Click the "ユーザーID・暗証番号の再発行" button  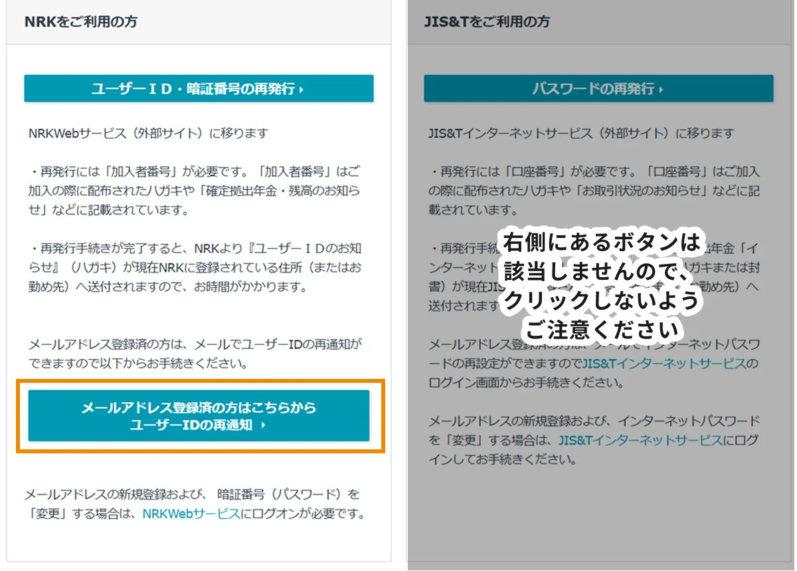pos(199,88)
